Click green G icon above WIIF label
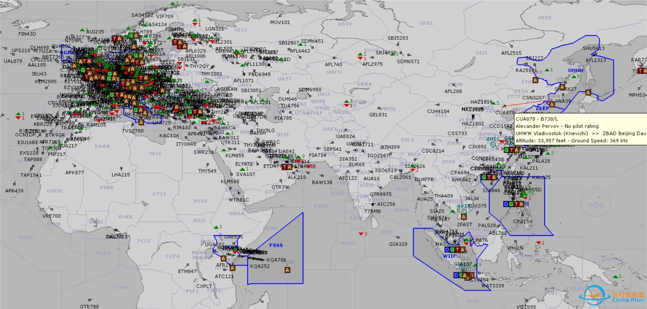 [452, 249]
